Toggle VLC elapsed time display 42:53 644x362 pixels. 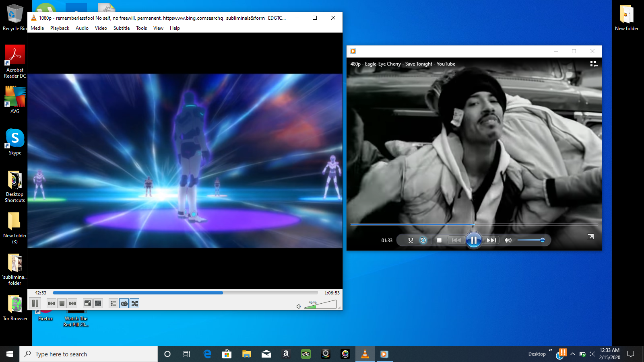pos(41,293)
